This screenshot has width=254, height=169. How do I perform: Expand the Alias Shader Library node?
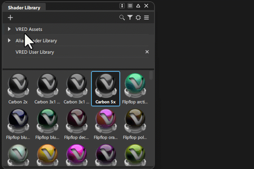tap(9, 41)
